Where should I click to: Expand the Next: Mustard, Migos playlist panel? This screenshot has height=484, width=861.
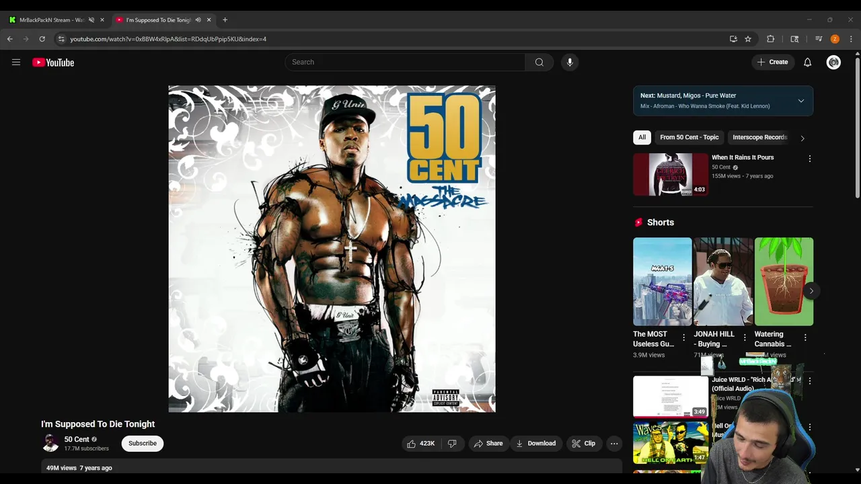coord(800,101)
